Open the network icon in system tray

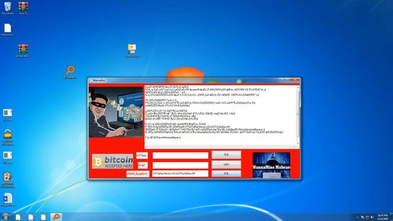tap(367, 217)
